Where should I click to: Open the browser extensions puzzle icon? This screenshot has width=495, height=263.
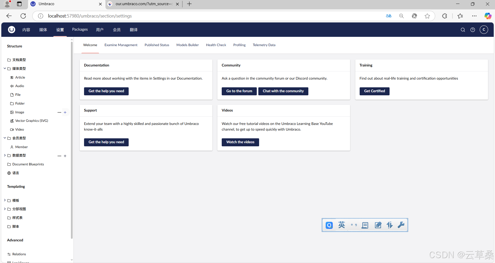coord(444,16)
